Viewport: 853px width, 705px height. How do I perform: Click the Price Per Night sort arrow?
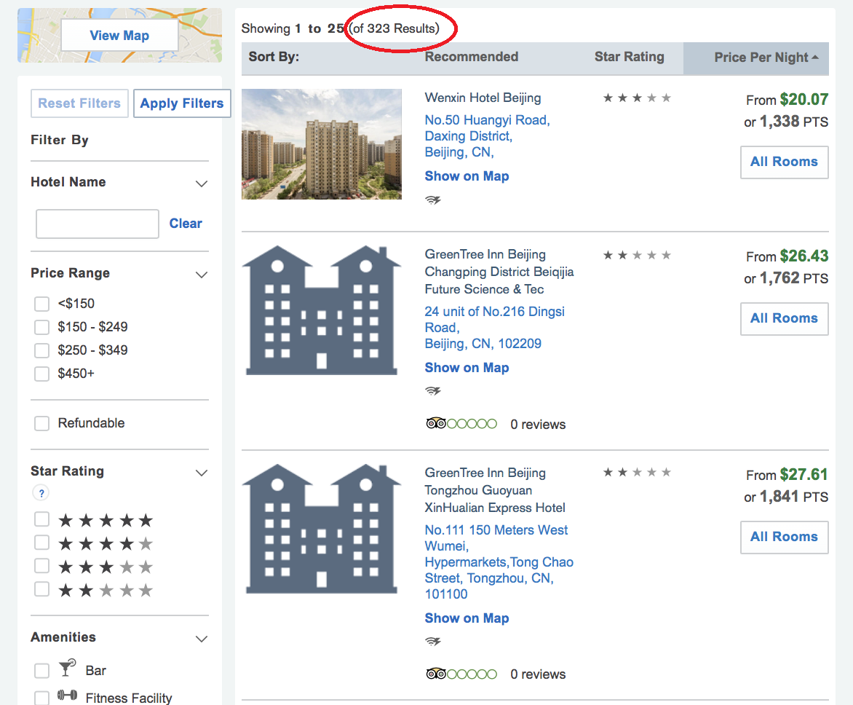[815, 57]
